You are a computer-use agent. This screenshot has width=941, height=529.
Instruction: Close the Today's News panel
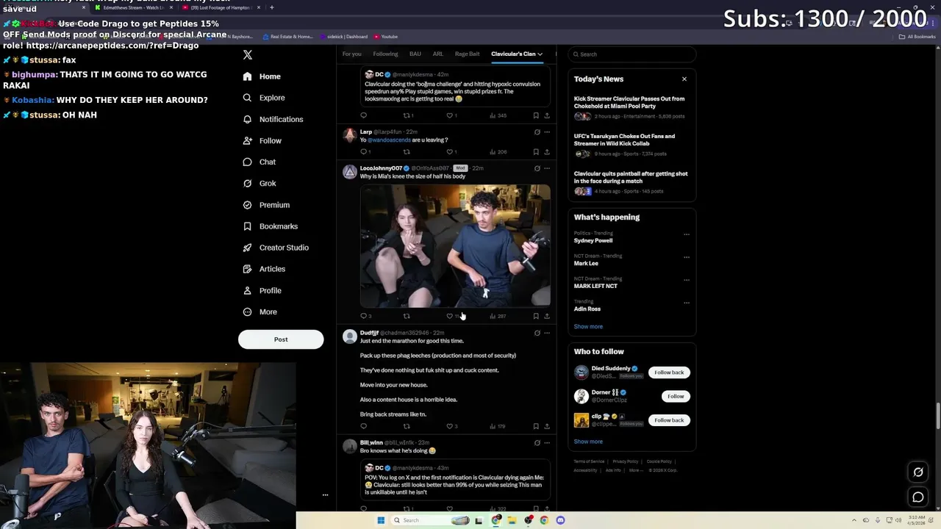click(x=684, y=79)
